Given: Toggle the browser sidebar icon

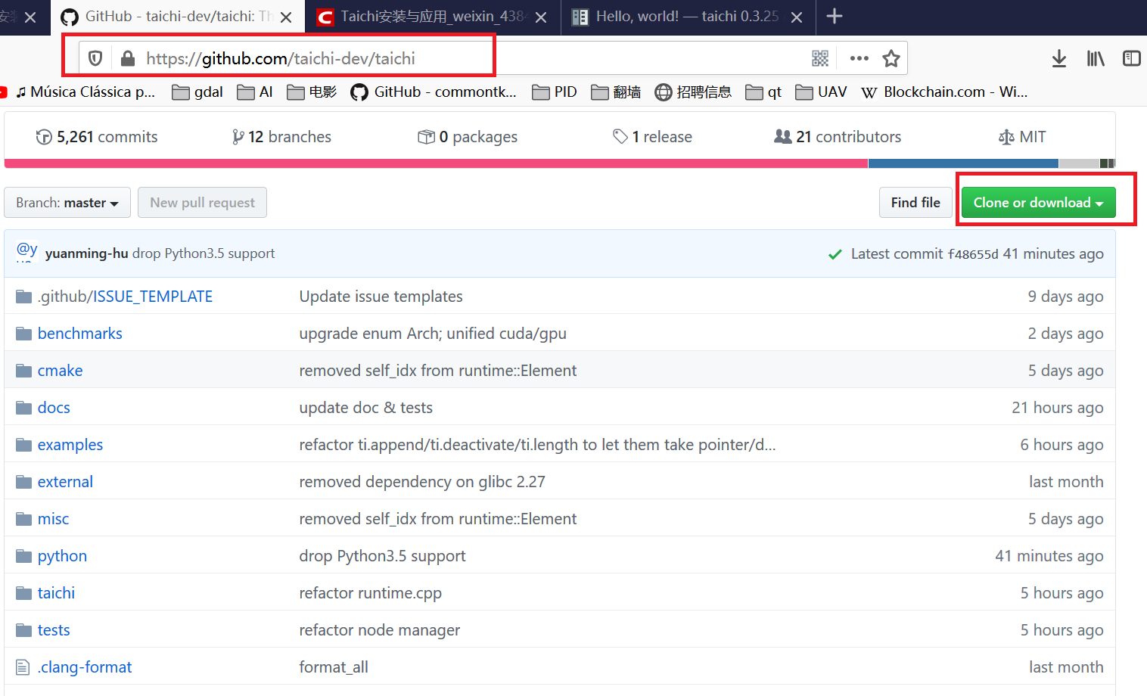Looking at the screenshot, I should pos(1131,57).
